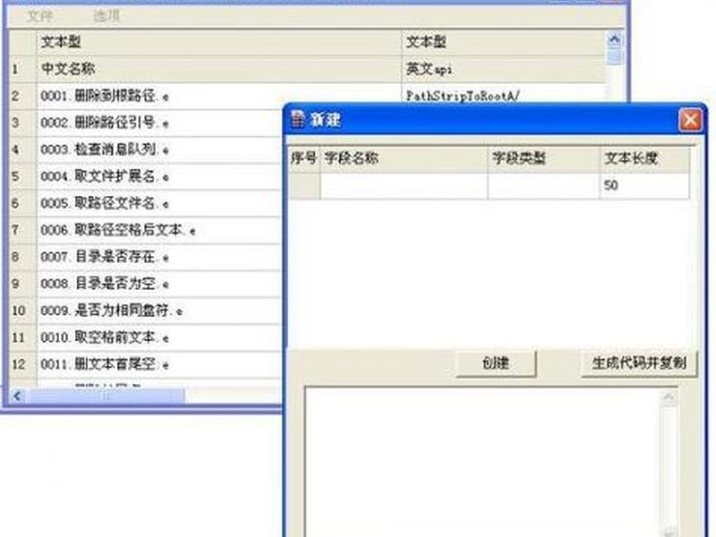This screenshot has width=716, height=537.
Task: Open the 选项 menu in the main window
Action: pyautogui.click(x=107, y=16)
